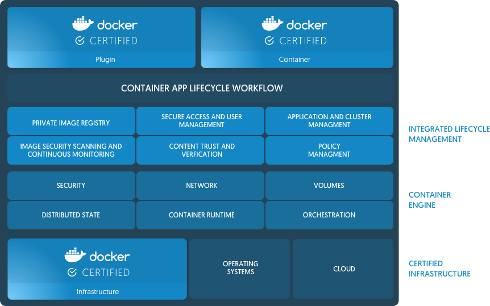The width and height of the screenshot is (490, 306).
Task: Click the Certified Infrastructure side label
Action: point(439,269)
